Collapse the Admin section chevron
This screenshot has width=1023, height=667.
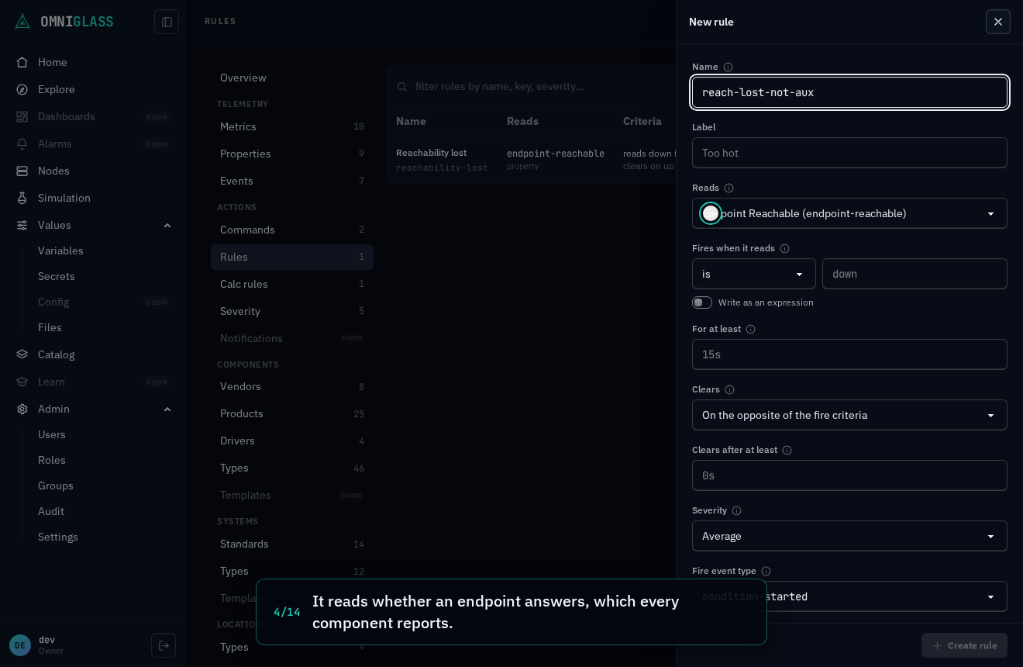tap(167, 409)
